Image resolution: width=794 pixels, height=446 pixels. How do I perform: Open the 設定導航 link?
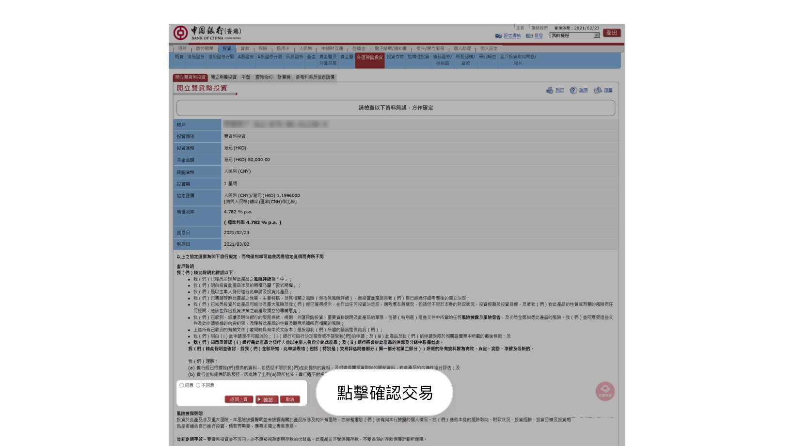(512, 36)
